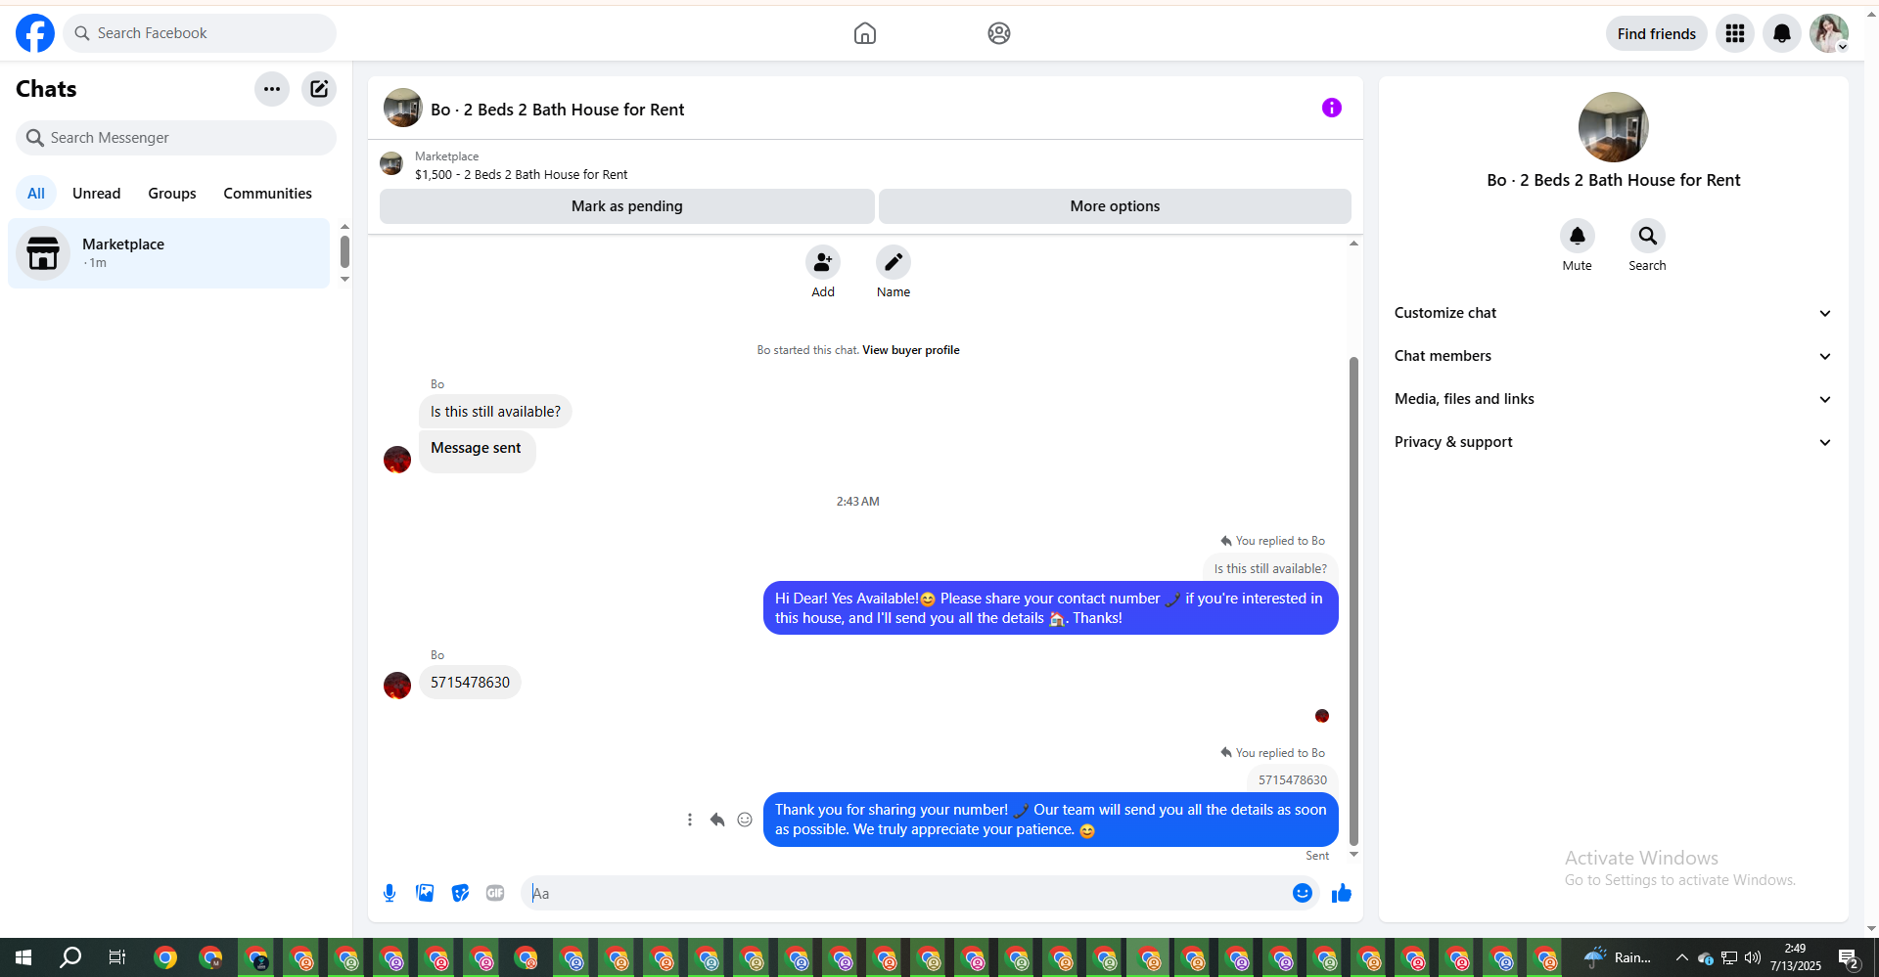Click the voice clip microphone icon
The width and height of the screenshot is (1879, 977).
(x=390, y=893)
